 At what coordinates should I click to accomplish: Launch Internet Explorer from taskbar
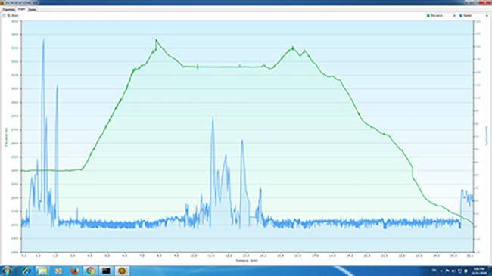point(26,271)
